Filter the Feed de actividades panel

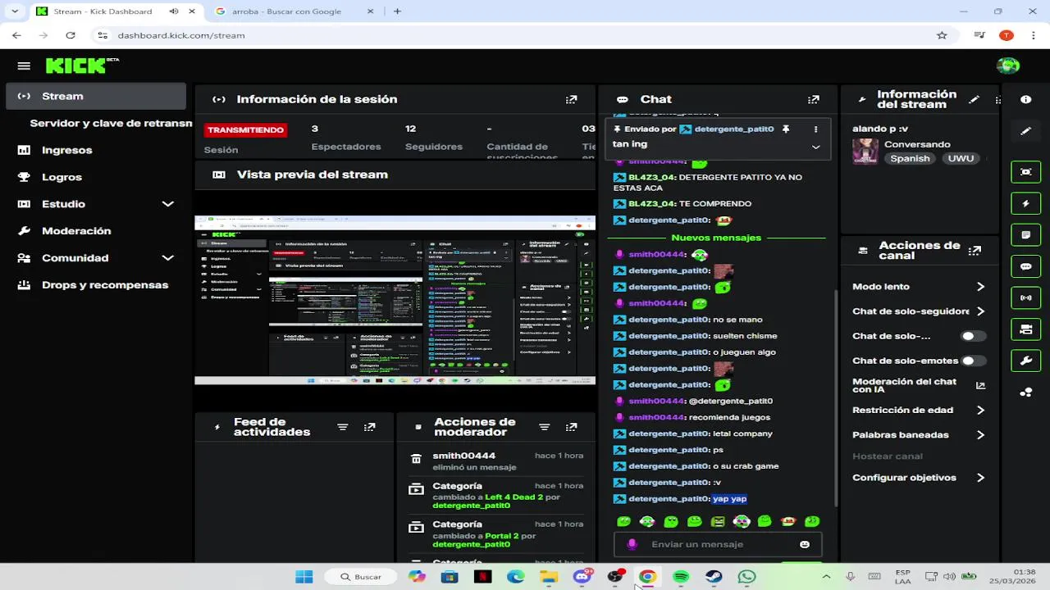[343, 427]
